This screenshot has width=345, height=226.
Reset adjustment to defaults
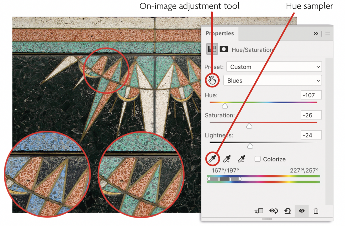(287, 211)
